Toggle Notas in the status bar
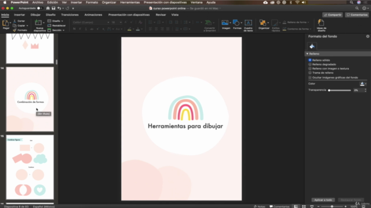The image size is (371, 208). pyautogui.click(x=259, y=207)
